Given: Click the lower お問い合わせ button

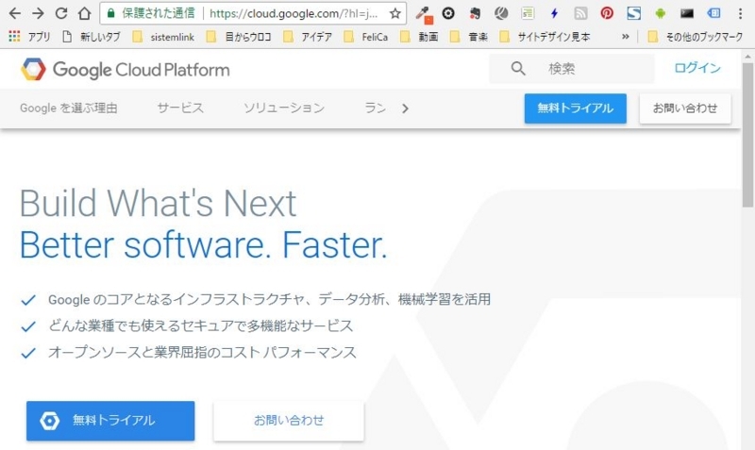Looking at the screenshot, I should (289, 421).
